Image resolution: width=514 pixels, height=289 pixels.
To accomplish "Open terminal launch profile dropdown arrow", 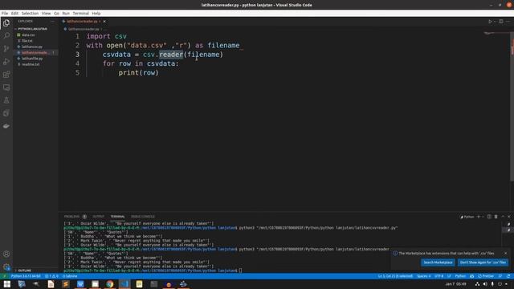I will [483, 217].
